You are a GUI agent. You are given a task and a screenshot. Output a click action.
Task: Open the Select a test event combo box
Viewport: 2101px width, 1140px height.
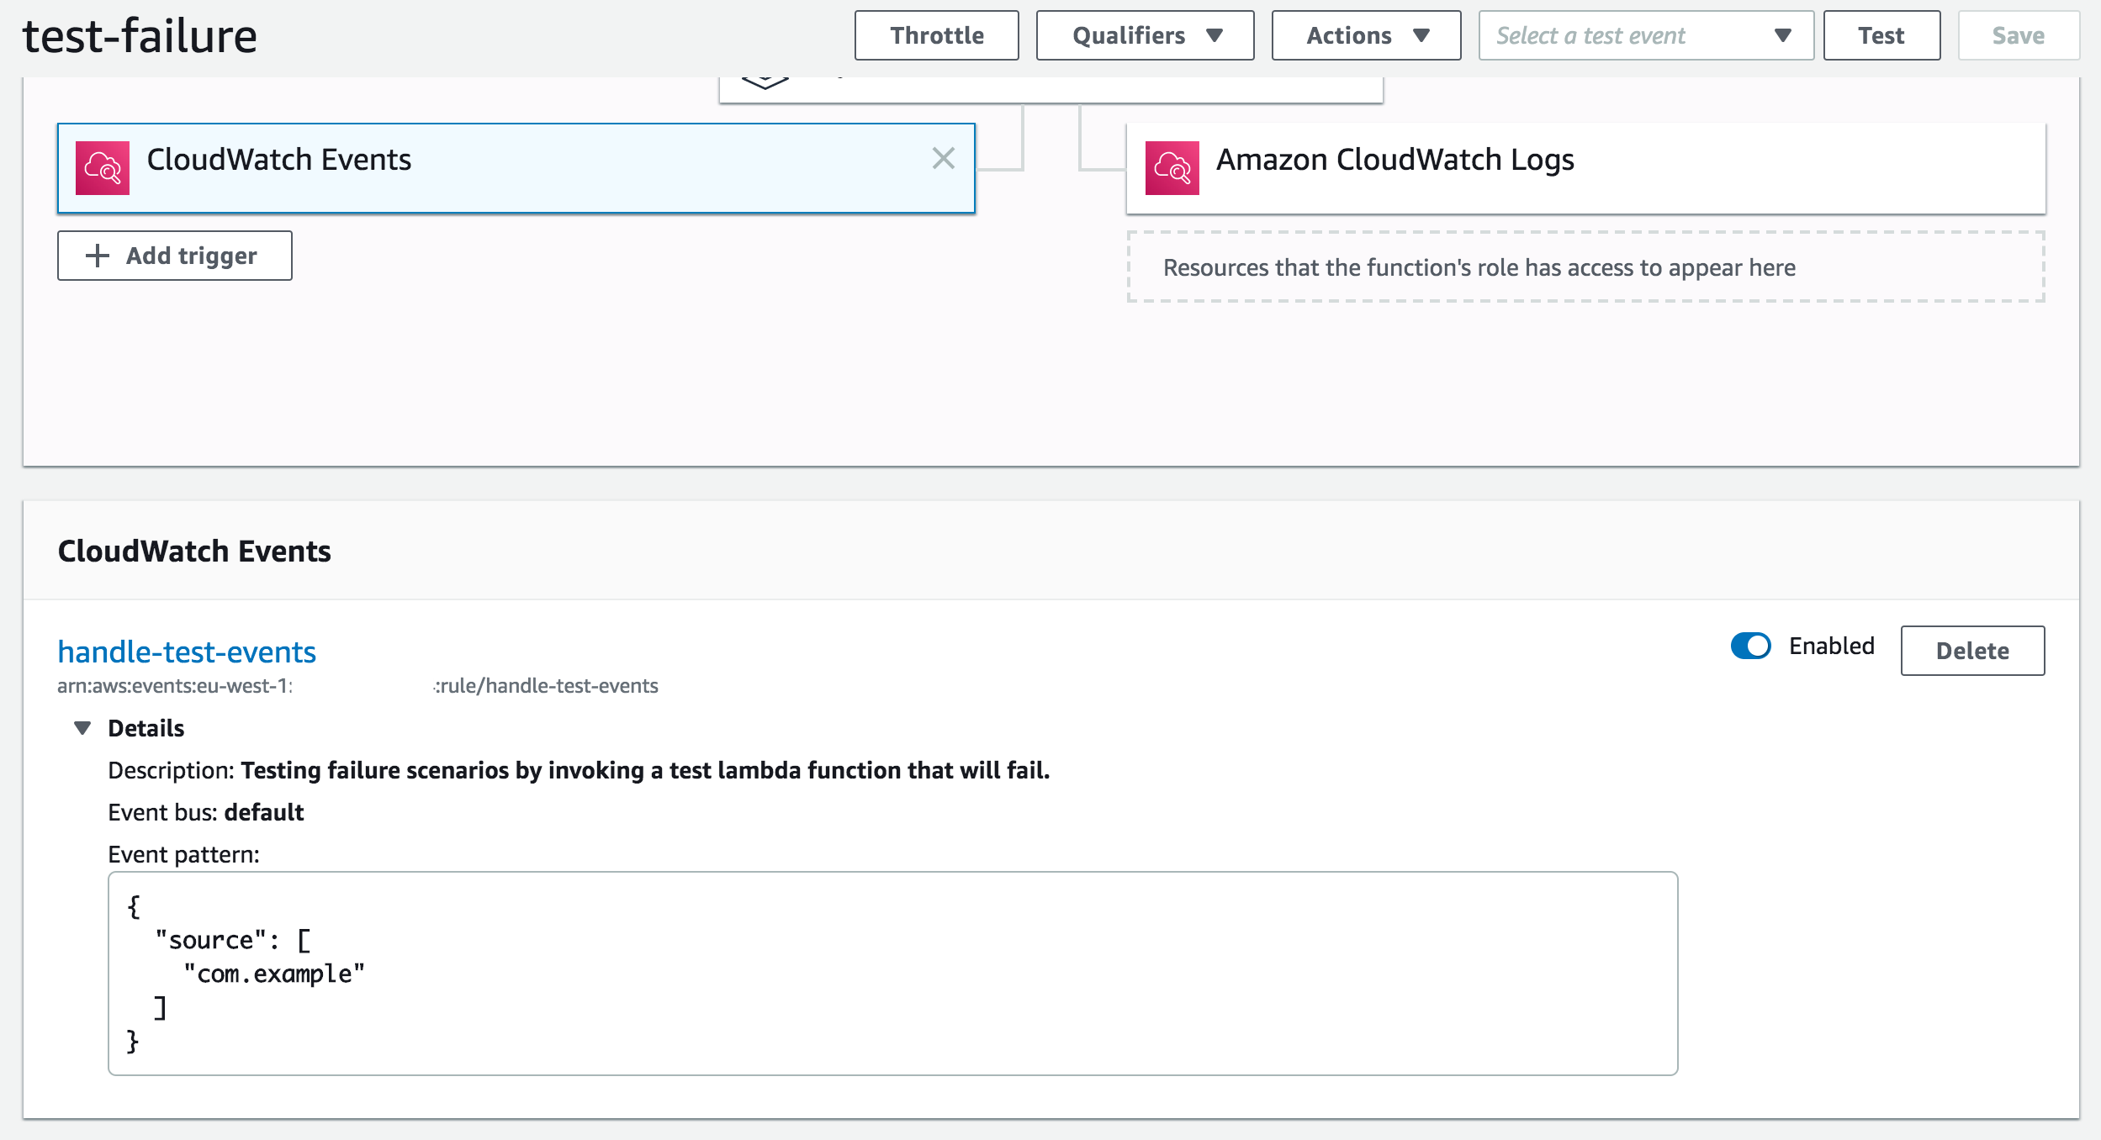1646,35
